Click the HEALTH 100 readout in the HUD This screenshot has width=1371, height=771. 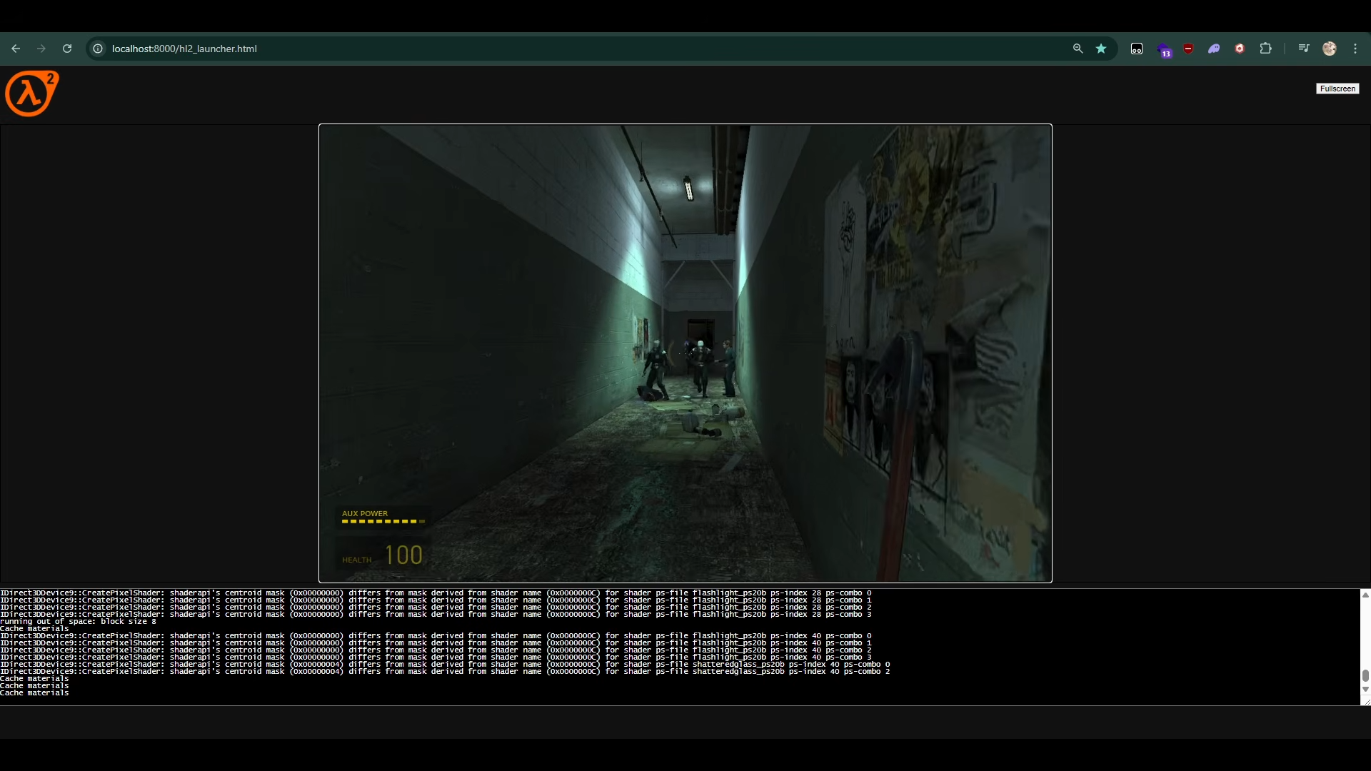pos(383,555)
